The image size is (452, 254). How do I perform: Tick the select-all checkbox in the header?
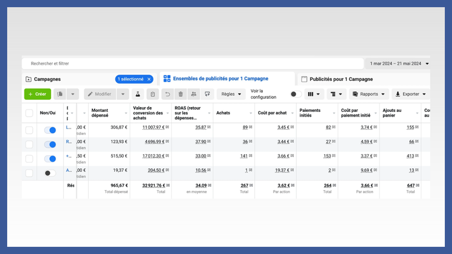tap(29, 113)
